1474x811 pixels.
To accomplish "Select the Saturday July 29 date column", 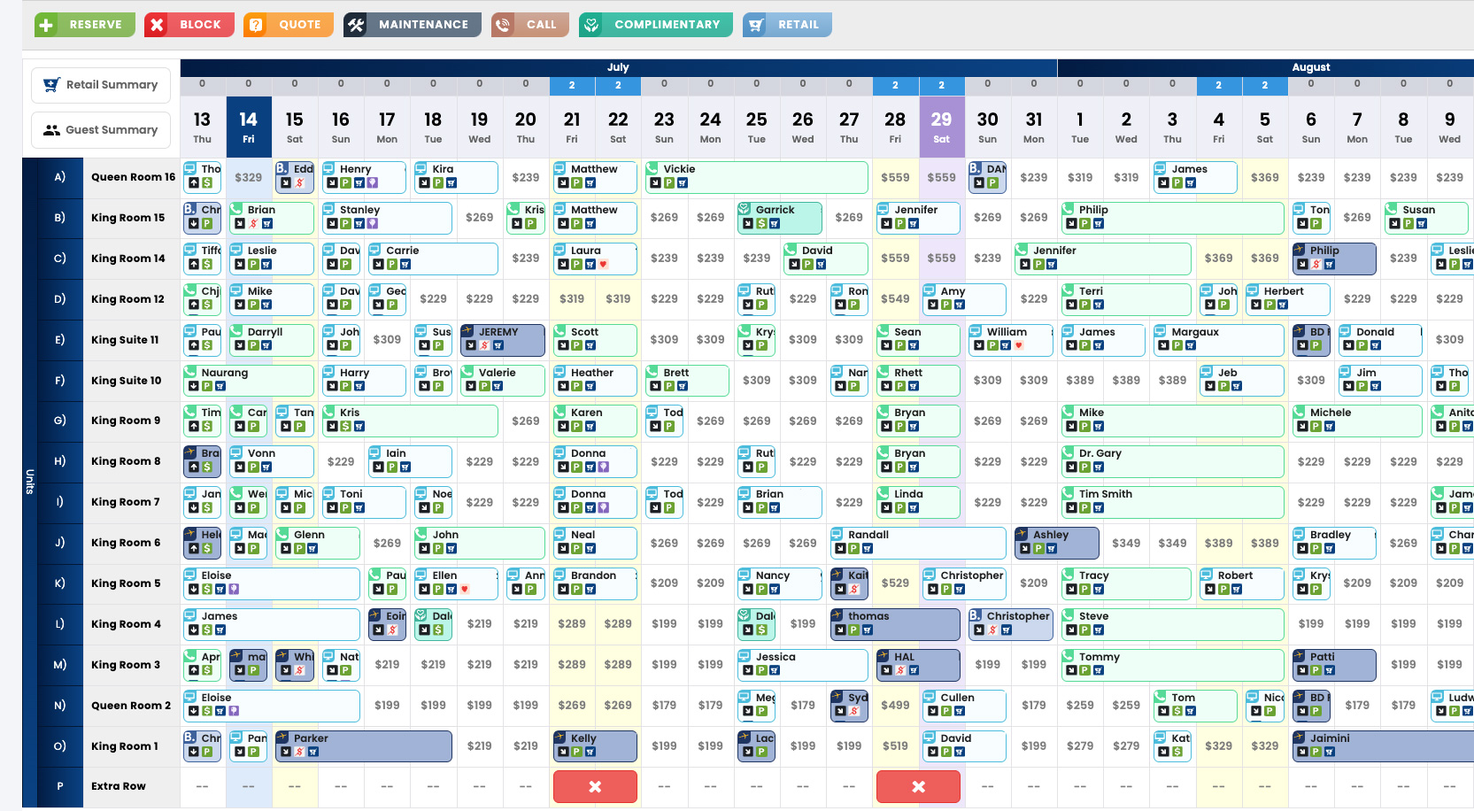I will click(941, 127).
